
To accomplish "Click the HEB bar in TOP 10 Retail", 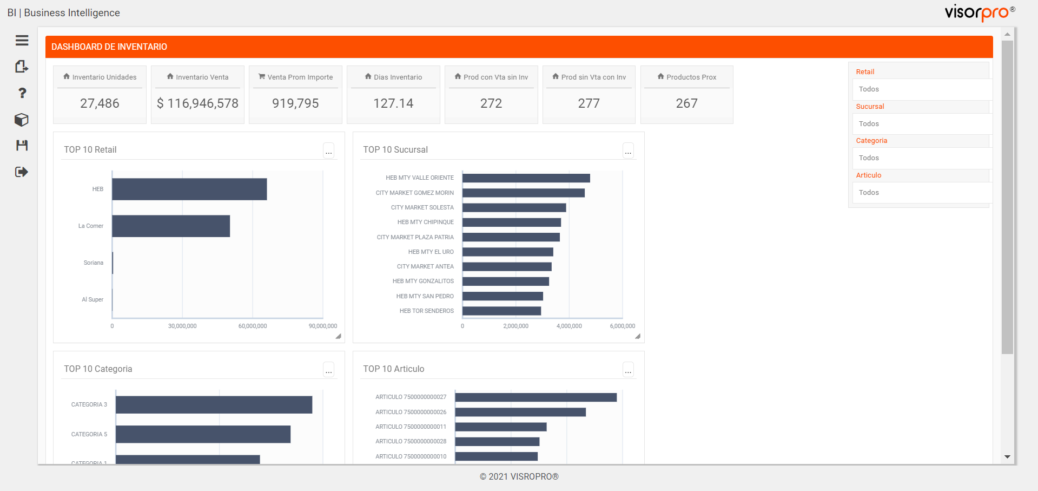I will (189, 189).
